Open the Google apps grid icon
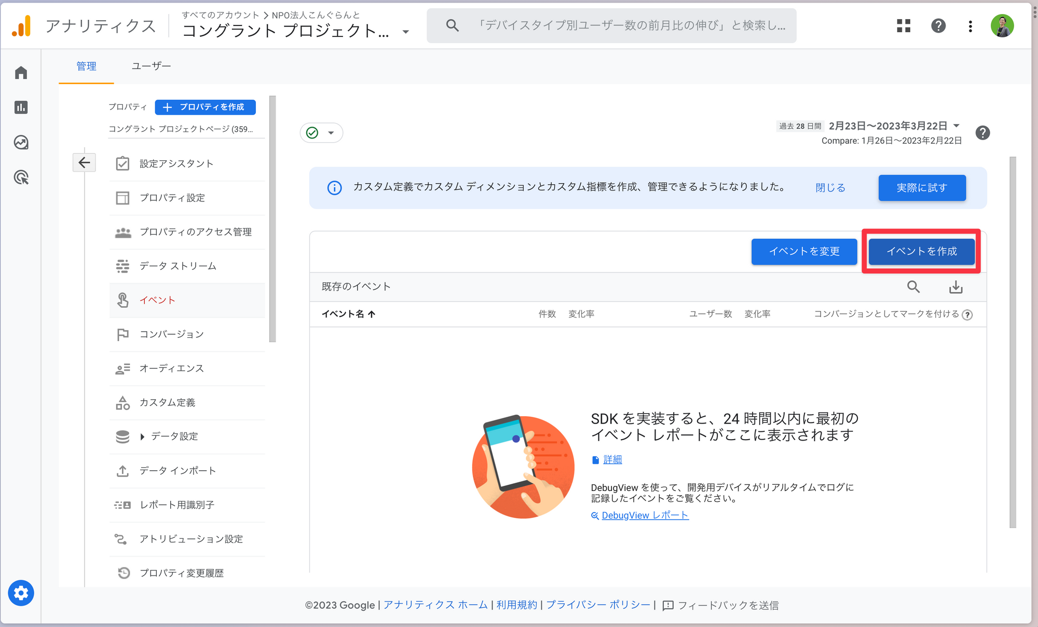The height and width of the screenshot is (627, 1038). tap(904, 25)
